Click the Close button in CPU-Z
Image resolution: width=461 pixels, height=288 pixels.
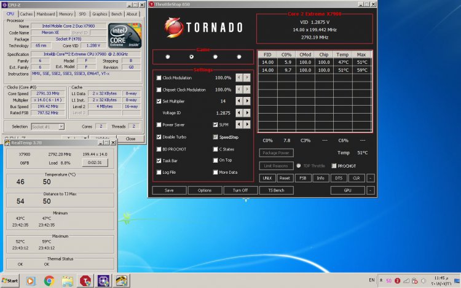[x=130, y=139]
